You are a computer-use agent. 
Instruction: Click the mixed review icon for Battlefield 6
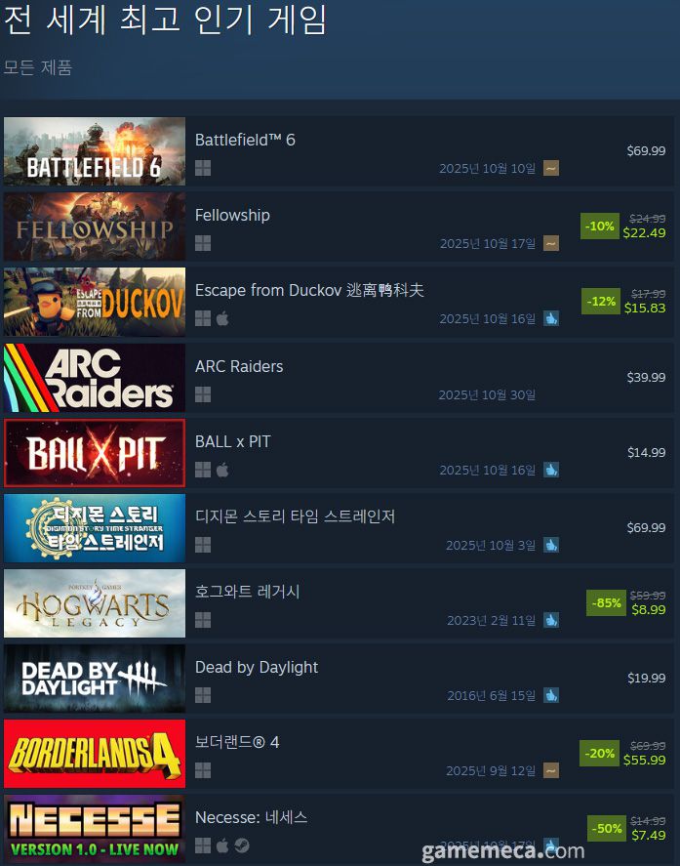[x=551, y=168]
